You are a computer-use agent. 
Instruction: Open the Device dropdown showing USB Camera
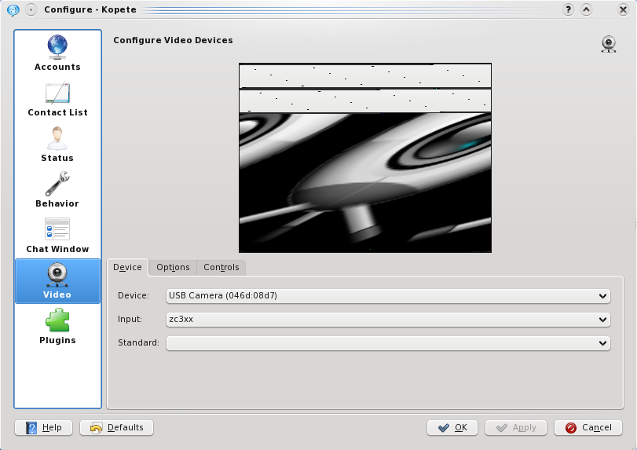click(388, 295)
